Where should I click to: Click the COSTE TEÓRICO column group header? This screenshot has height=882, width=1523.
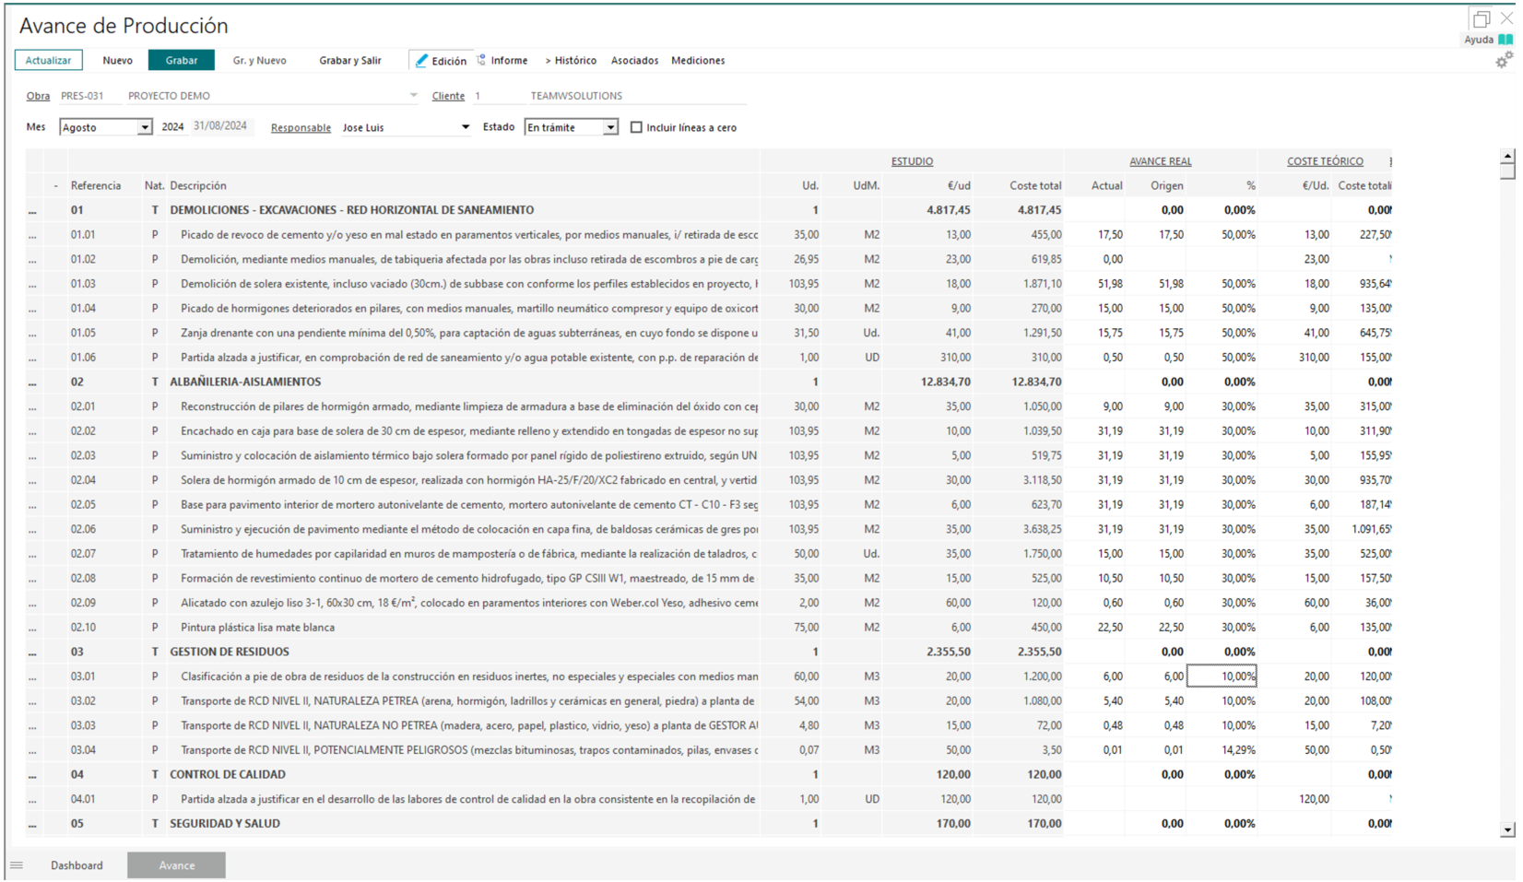click(x=1325, y=161)
